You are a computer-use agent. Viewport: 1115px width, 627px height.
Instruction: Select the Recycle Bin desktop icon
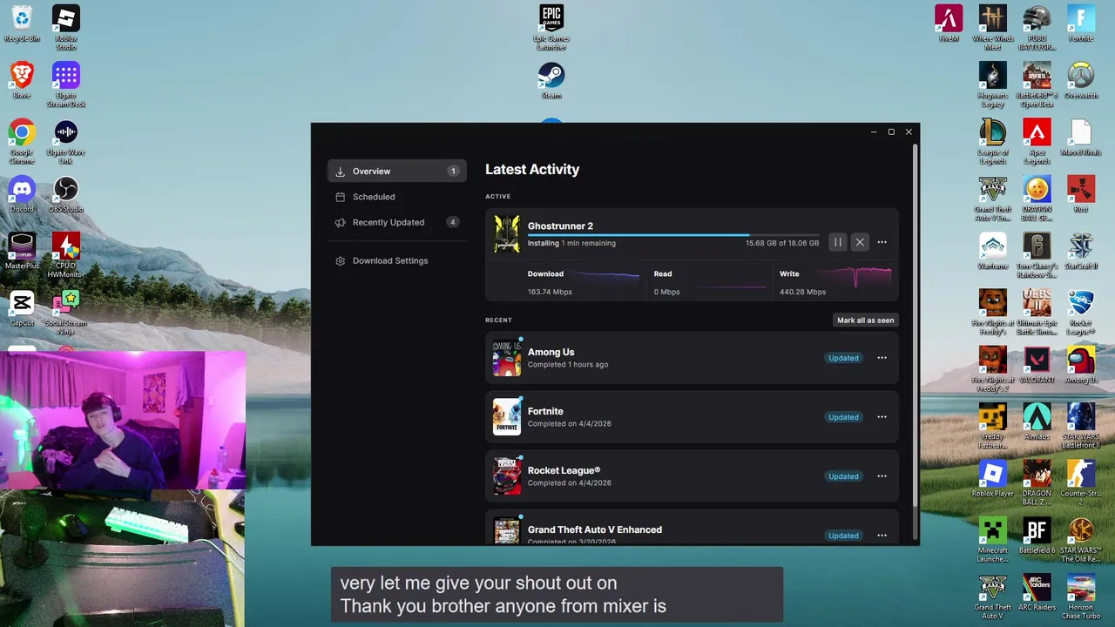pyautogui.click(x=22, y=24)
